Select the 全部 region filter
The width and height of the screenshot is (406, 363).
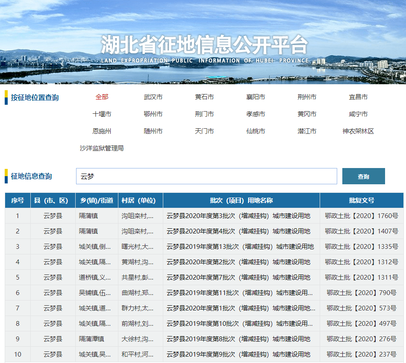tap(102, 97)
